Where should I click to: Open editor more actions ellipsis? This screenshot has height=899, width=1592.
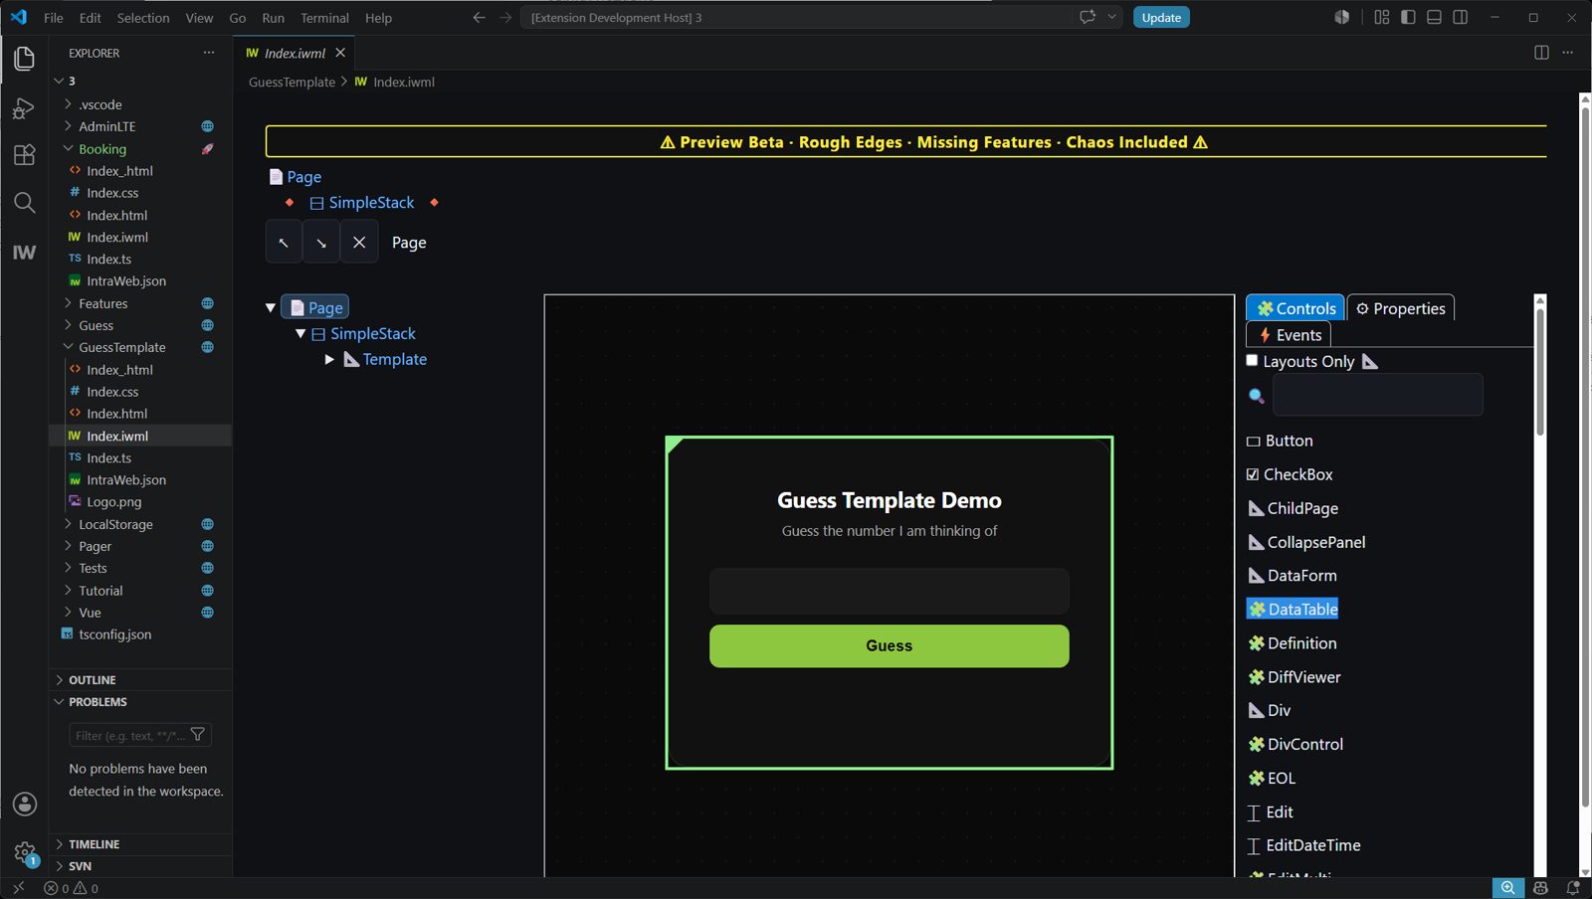coord(1567,53)
